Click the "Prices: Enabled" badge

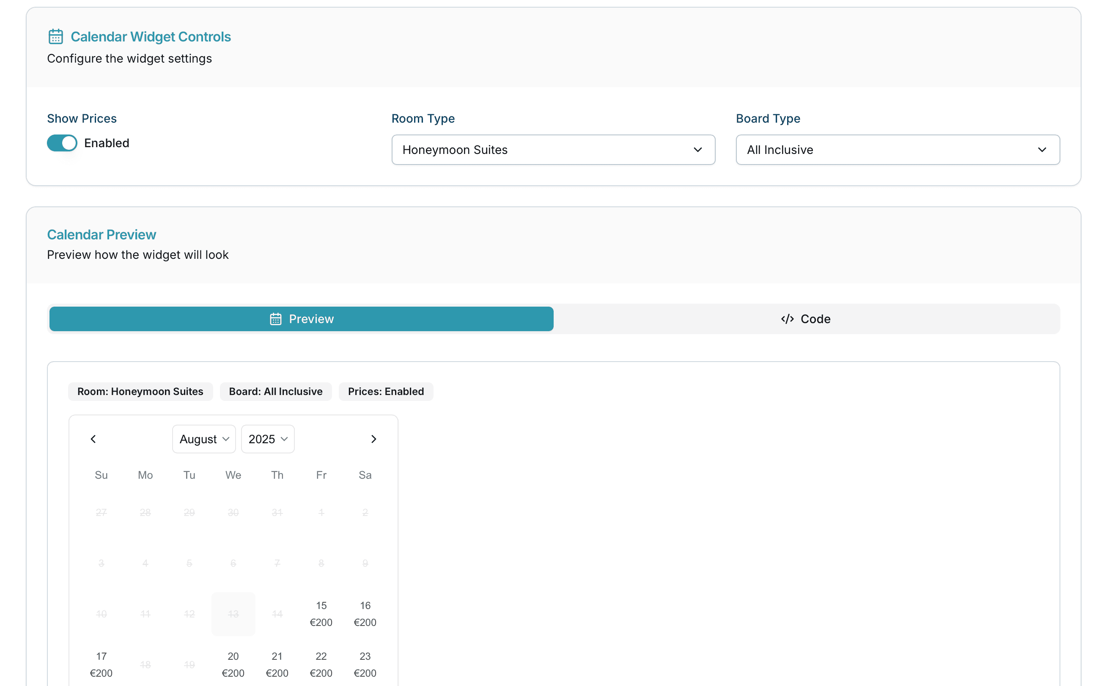tap(385, 392)
